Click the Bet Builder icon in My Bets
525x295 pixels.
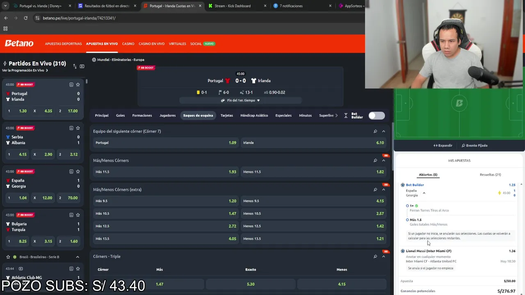[403, 185]
